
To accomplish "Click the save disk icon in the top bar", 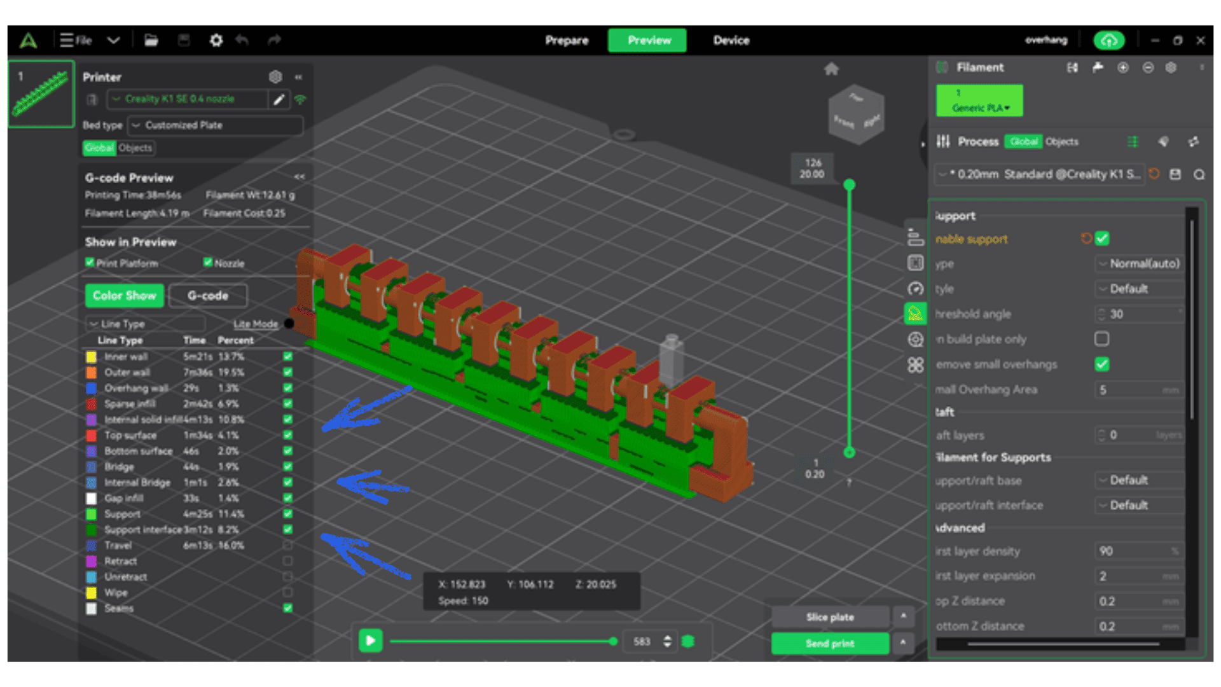I will 184,40.
